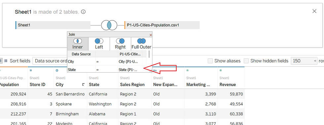The width and height of the screenshot is (324, 125).
Task: Click the Join dialog vertical scrollbar
Action: 149,54
